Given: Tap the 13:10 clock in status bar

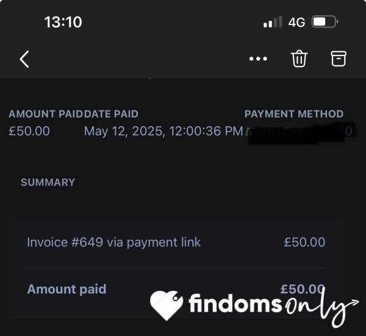Looking at the screenshot, I should (x=63, y=22).
